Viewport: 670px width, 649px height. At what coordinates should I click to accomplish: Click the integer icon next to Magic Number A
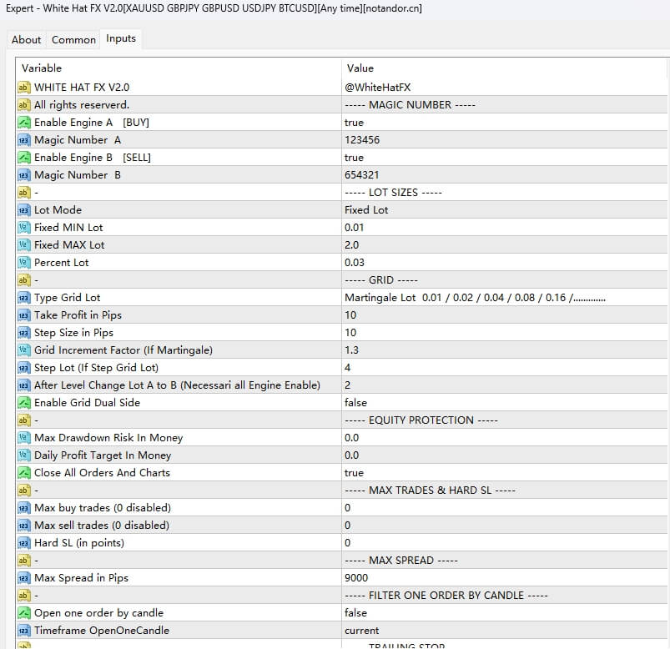pos(23,140)
